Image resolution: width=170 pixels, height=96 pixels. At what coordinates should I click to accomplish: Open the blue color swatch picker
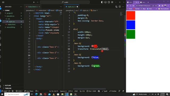point(92,57)
